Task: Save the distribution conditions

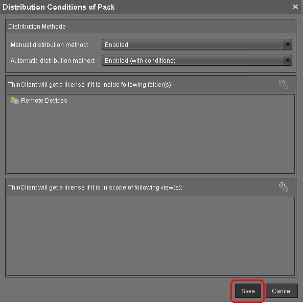Action: coord(248,291)
